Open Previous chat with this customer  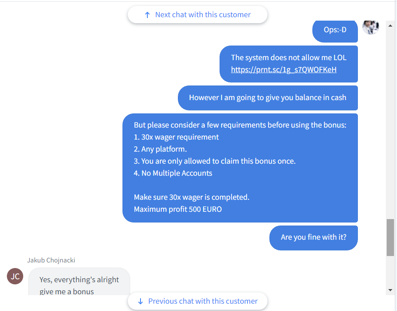coord(198,301)
